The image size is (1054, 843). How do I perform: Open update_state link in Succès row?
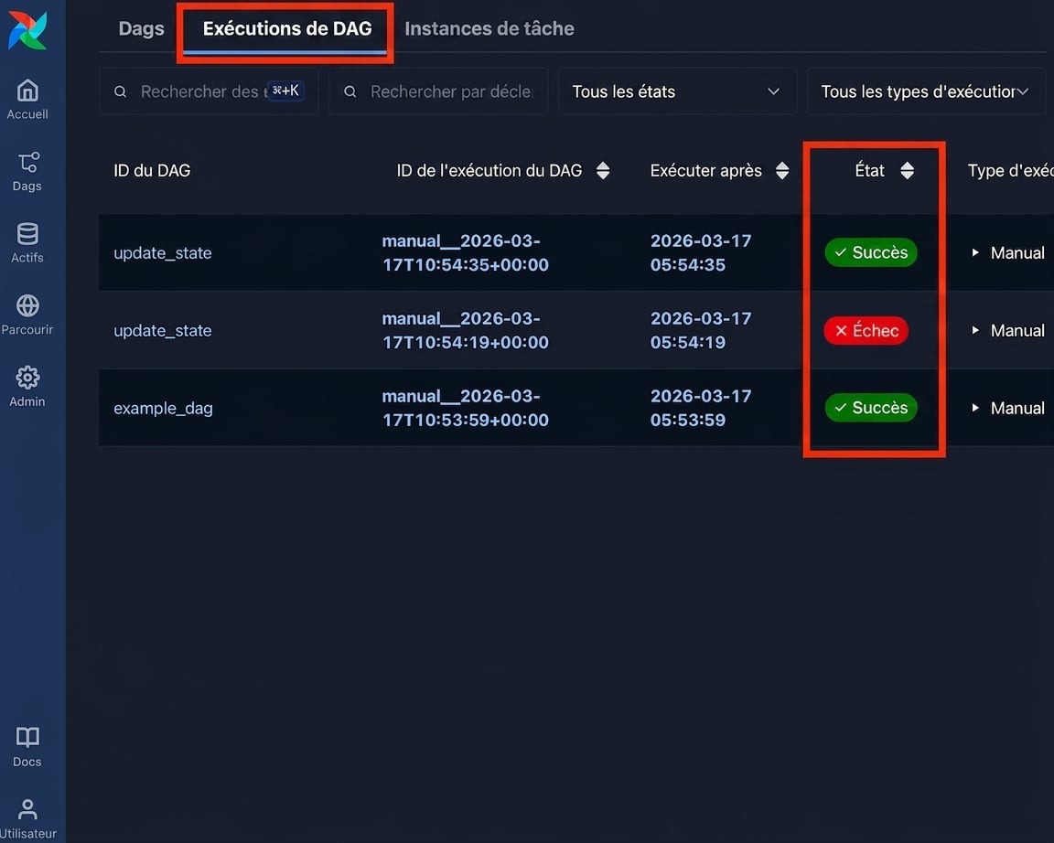click(163, 252)
